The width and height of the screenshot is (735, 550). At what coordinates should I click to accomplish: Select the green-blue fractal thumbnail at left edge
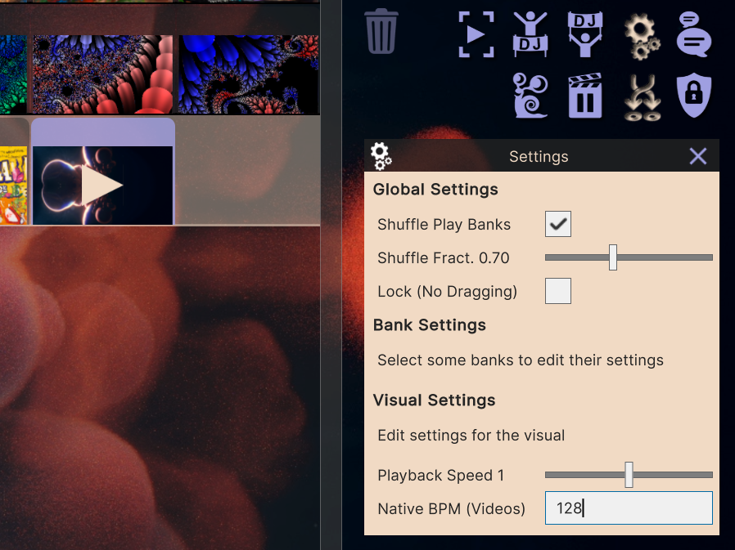(x=13, y=74)
